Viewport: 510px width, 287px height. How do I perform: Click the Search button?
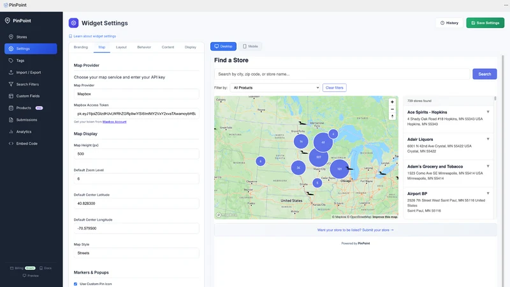484,74
